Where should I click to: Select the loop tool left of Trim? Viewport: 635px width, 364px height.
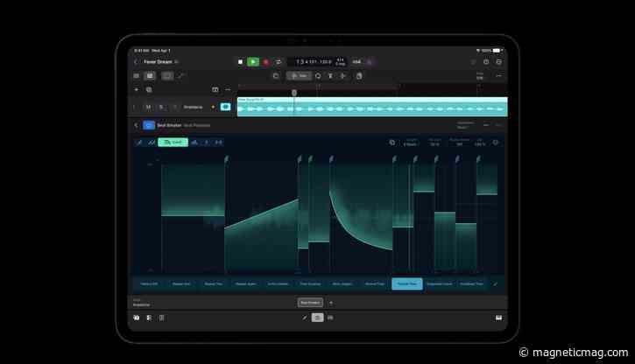pyautogui.click(x=276, y=75)
